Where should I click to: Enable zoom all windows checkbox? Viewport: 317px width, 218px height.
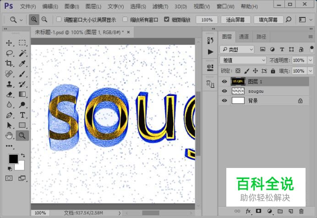click(x=125, y=19)
